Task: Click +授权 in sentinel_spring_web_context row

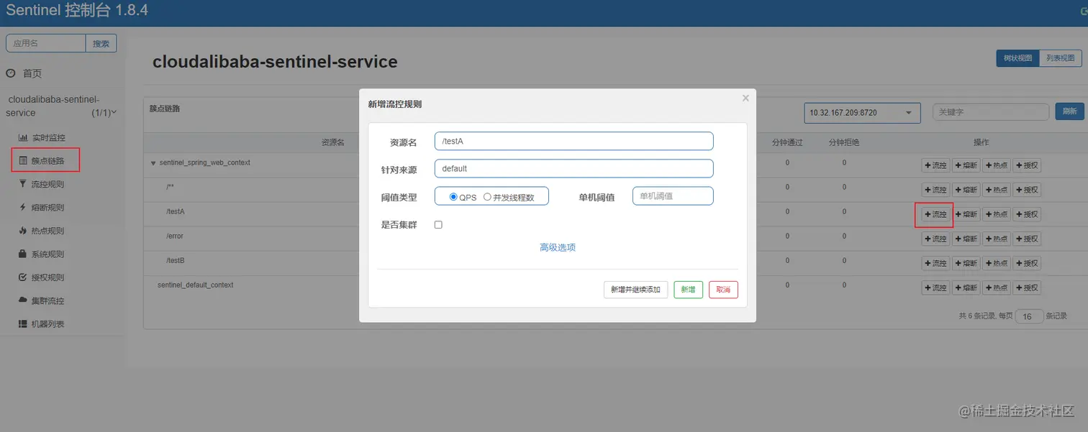Action: click(x=1027, y=166)
